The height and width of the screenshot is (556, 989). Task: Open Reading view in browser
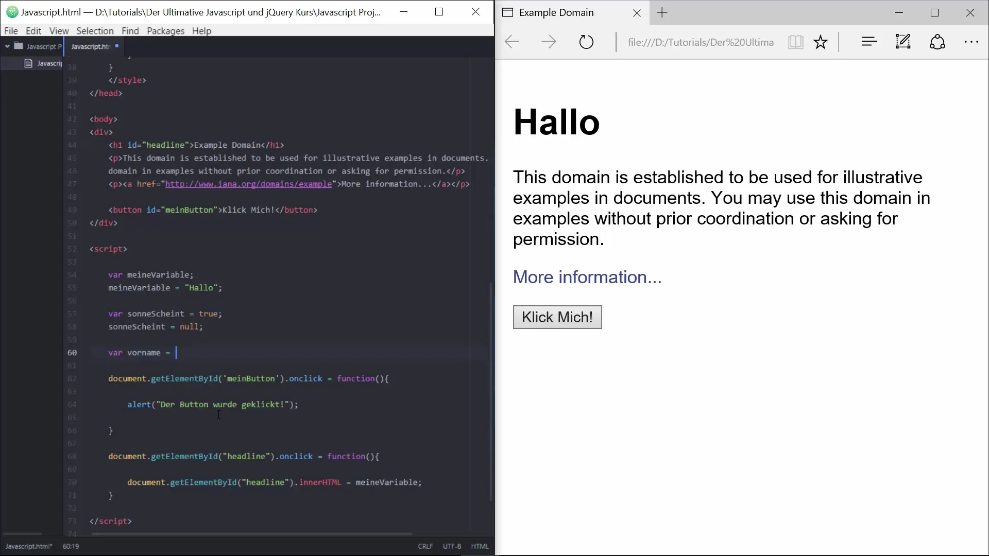coord(795,42)
